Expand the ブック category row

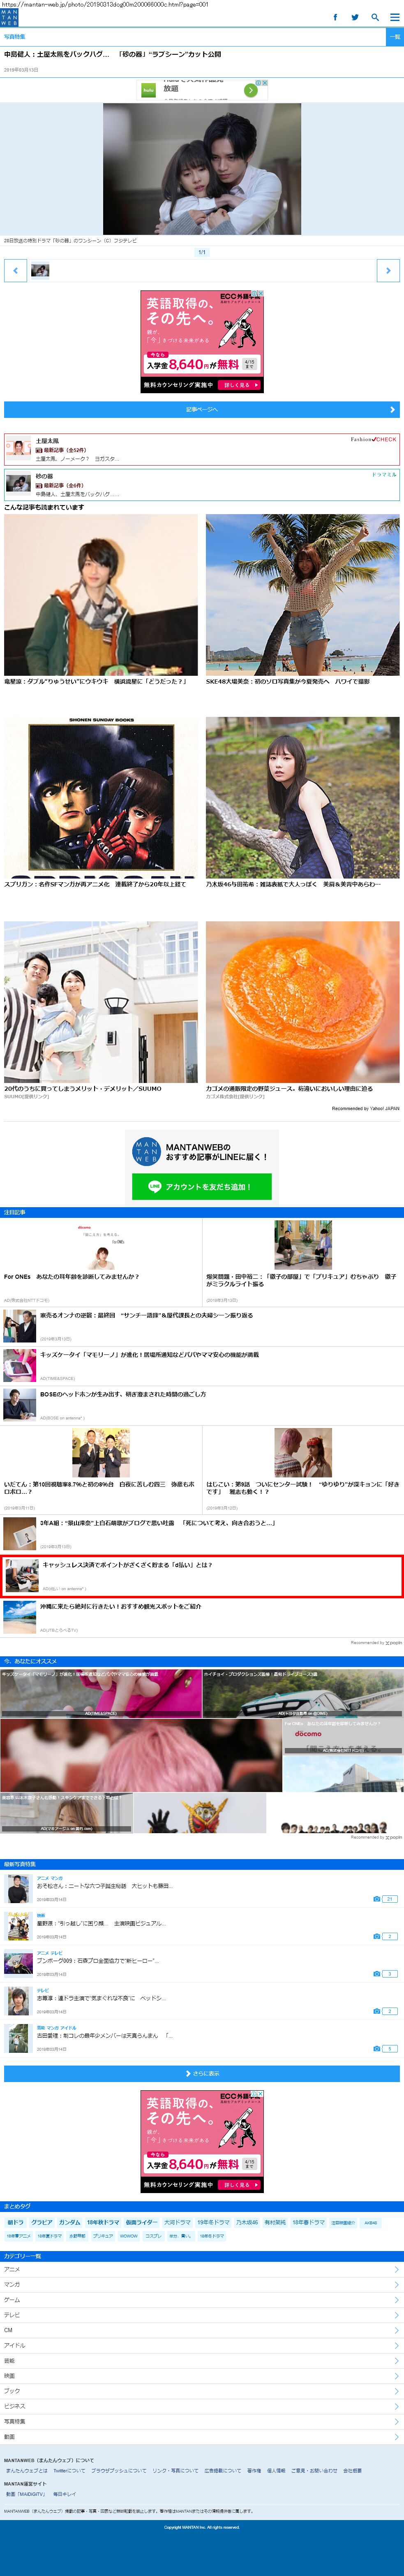[202, 2391]
